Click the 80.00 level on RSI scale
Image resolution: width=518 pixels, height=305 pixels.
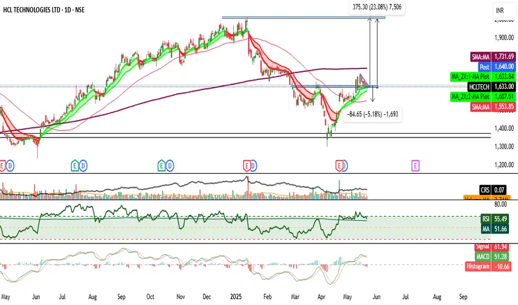pyautogui.click(x=500, y=205)
